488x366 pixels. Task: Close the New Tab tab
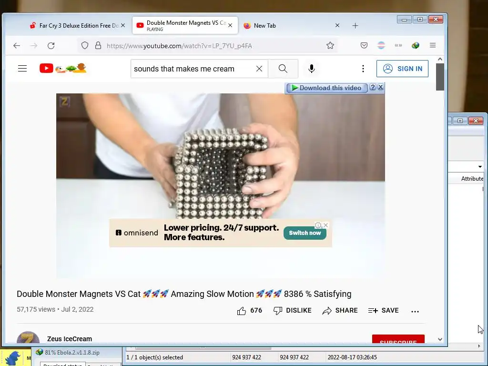pyautogui.click(x=337, y=26)
